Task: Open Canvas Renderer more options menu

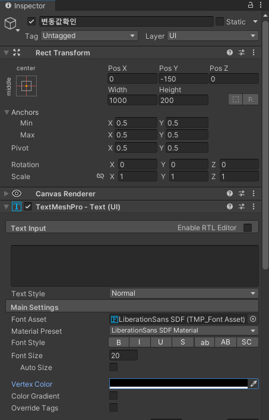Action: (x=254, y=193)
